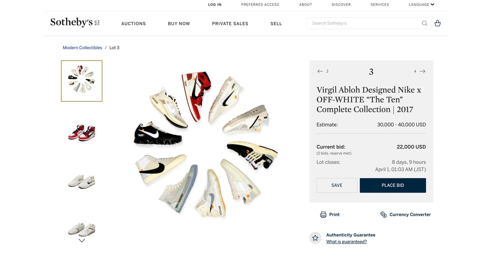Go to previous lot arrow
Image resolution: width=491 pixels, height=257 pixels.
point(320,71)
